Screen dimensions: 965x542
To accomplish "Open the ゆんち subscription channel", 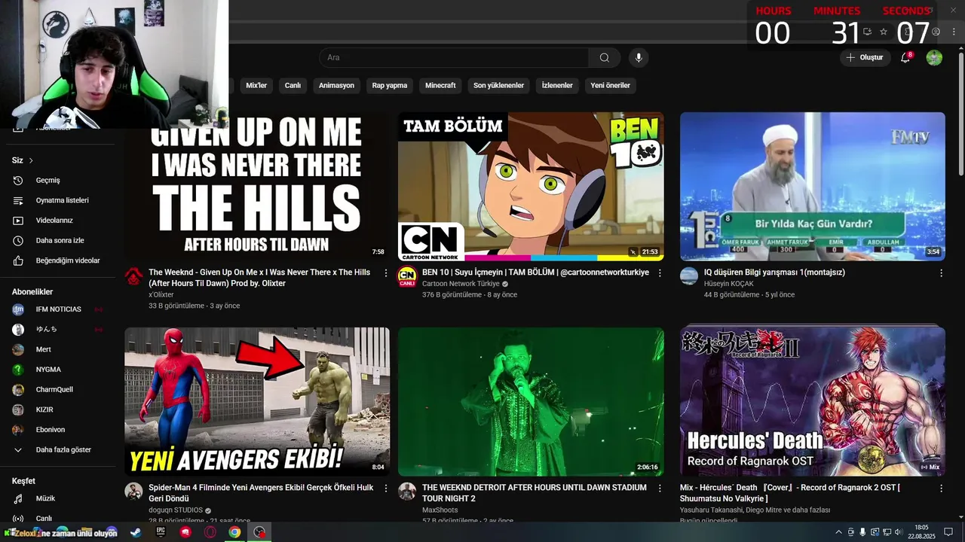I will click(x=60, y=330).
